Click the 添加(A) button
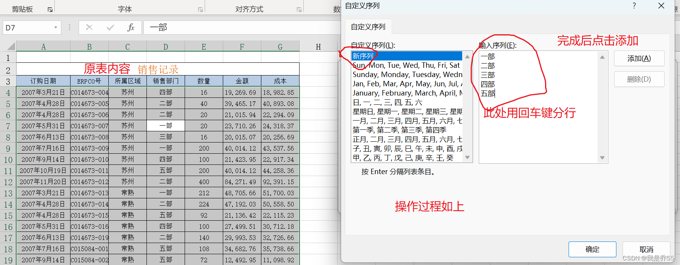Screen dimensions: 680x265 639,59
